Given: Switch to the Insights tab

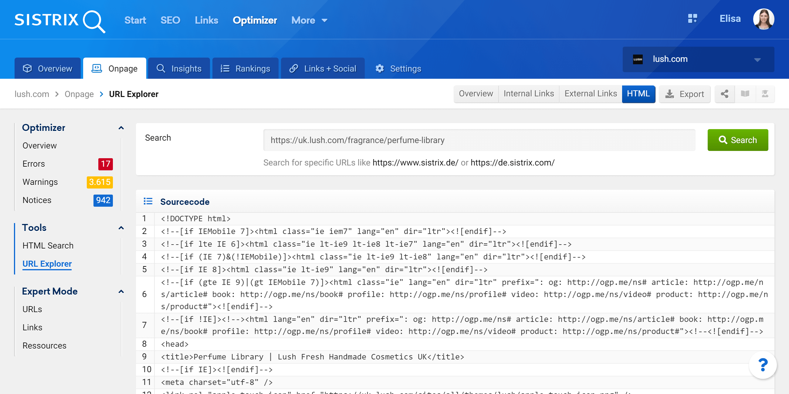Looking at the screenshot, I should 179,68.
